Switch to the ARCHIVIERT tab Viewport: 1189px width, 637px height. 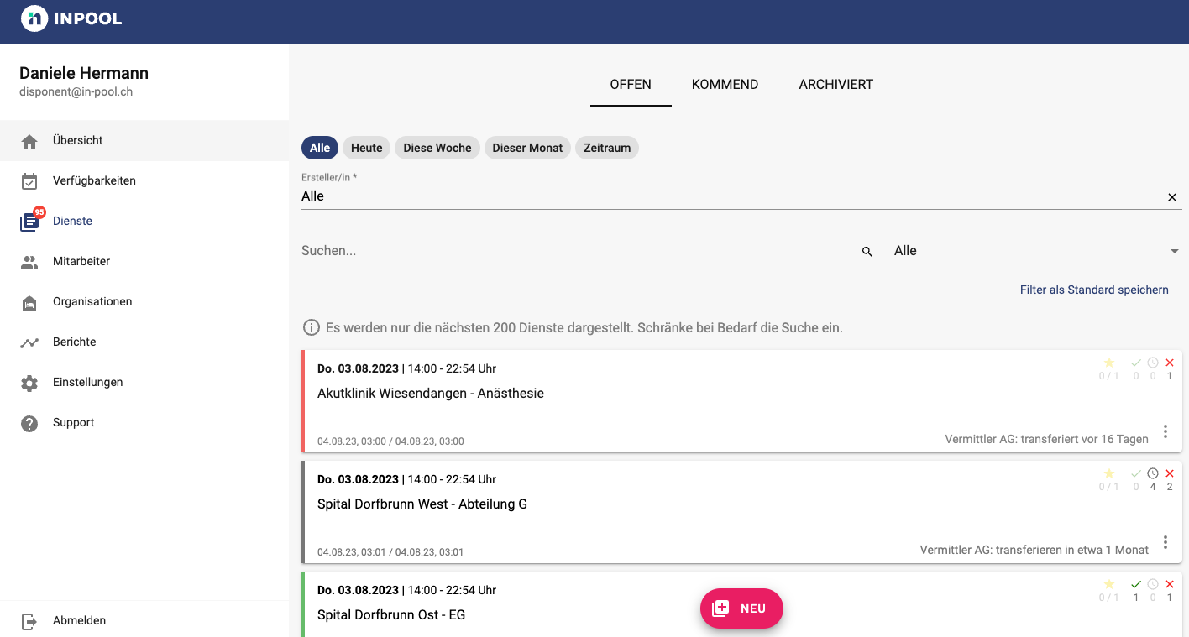(x=836, y=85)
